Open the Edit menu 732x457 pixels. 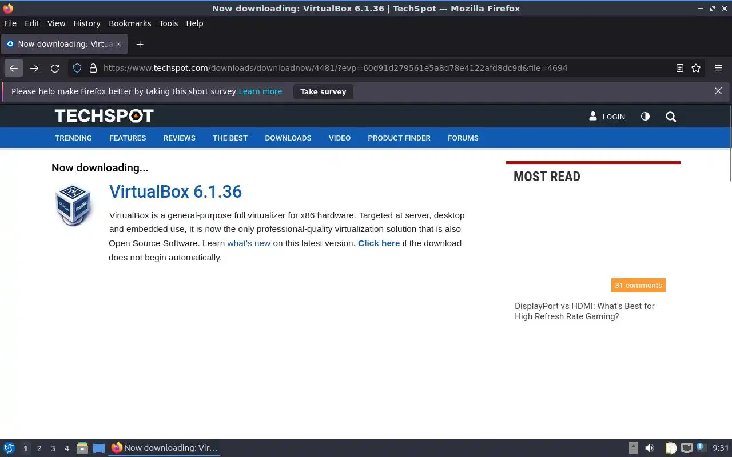pos(32,23)
